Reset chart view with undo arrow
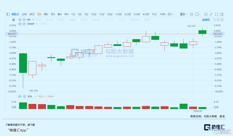The height and width of the screenshot is (136, 233). [214, 20]
